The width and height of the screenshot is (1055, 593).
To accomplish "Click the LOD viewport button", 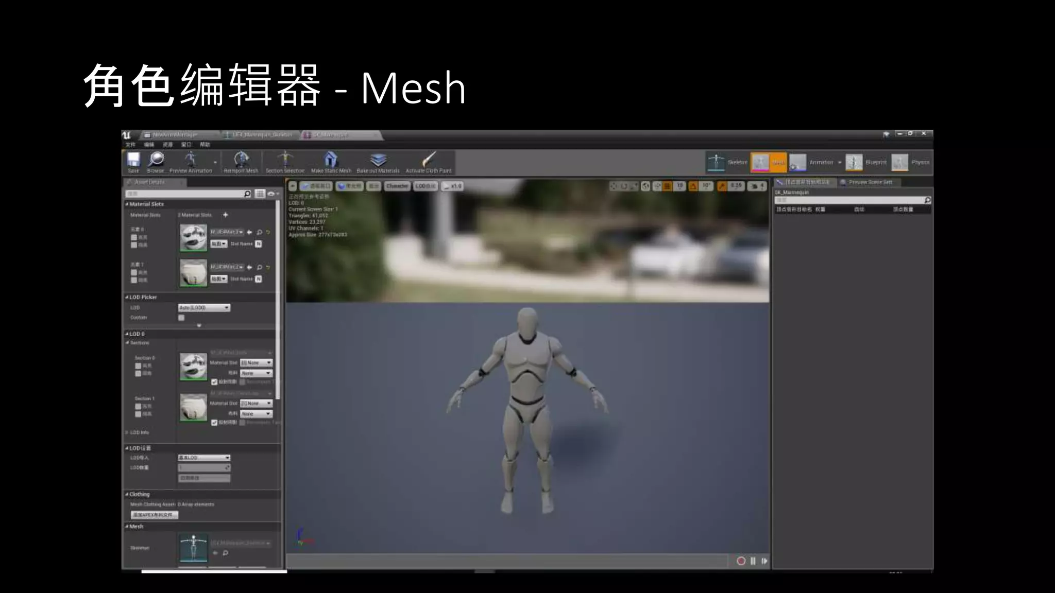I will (x=426, y=186).
